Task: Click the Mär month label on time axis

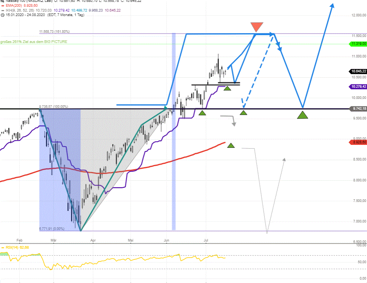Action: (54, 240)
